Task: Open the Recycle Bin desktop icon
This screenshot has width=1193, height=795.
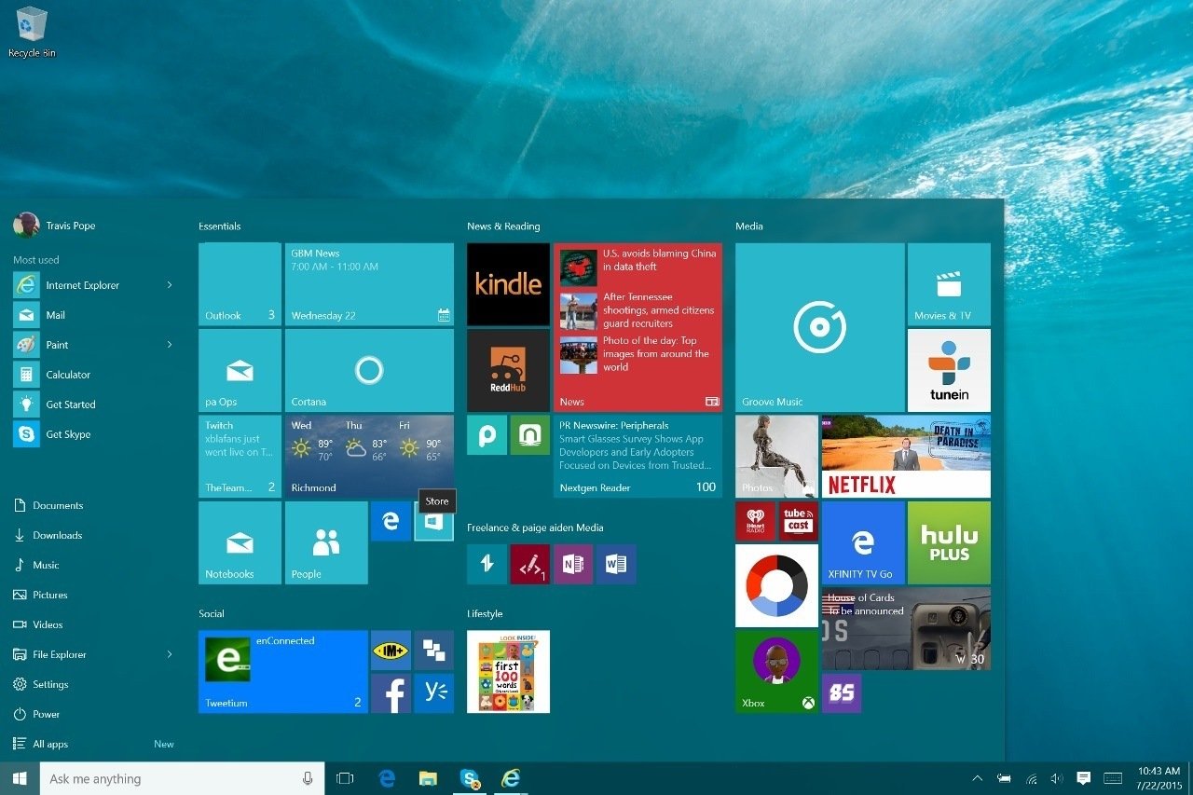Action: pos(32,32)
